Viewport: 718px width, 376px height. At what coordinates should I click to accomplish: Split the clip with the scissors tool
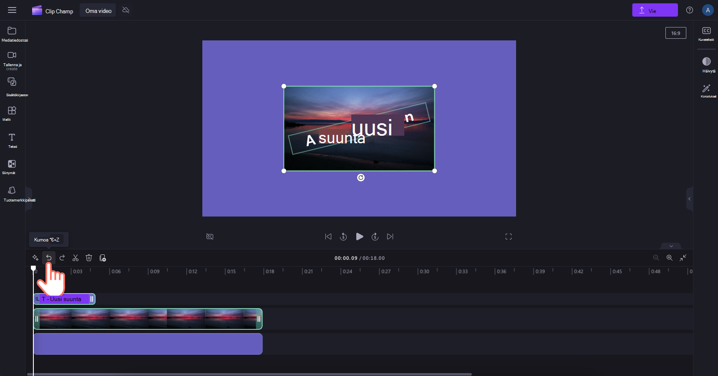coord(76,258)
